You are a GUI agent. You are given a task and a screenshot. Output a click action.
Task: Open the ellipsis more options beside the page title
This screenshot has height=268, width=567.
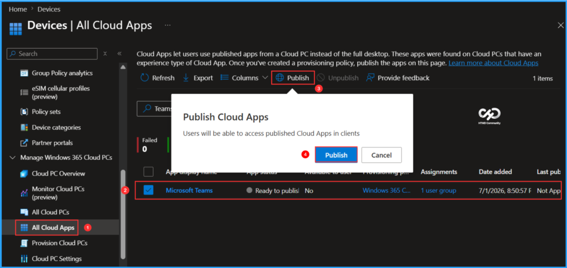tap(167, 25)
